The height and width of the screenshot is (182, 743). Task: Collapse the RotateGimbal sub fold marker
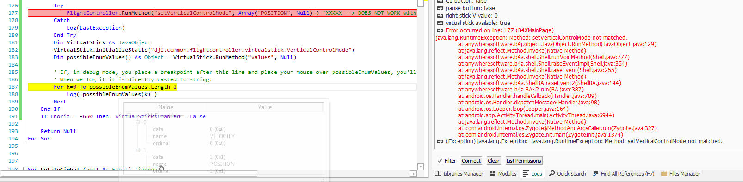tap(25, 169)
